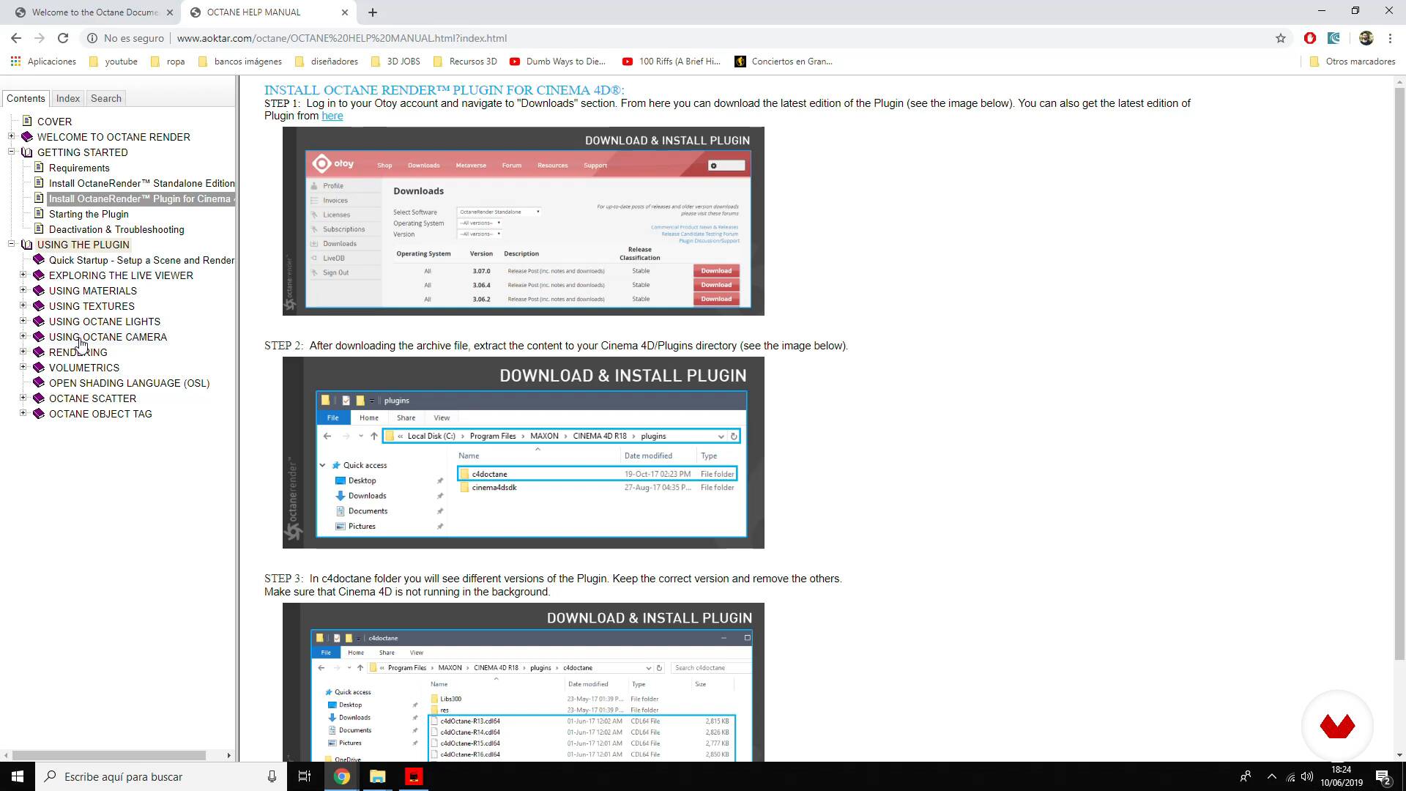Open a new browser tab
This screenshot has height=791, width=1406.
coord(373,12)
